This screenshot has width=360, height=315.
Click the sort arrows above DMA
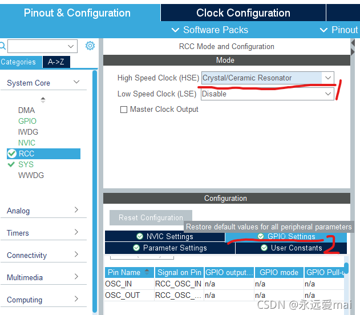point(43,100)
